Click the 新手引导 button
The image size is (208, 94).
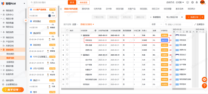13,90
